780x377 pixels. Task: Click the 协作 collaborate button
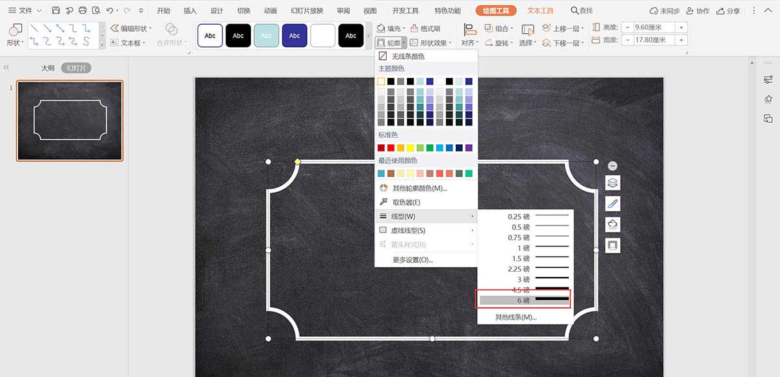coord(697,11)
